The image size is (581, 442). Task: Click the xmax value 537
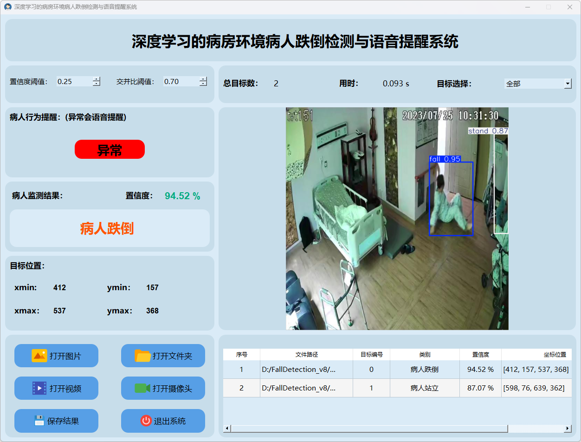(x=59, y=311)
